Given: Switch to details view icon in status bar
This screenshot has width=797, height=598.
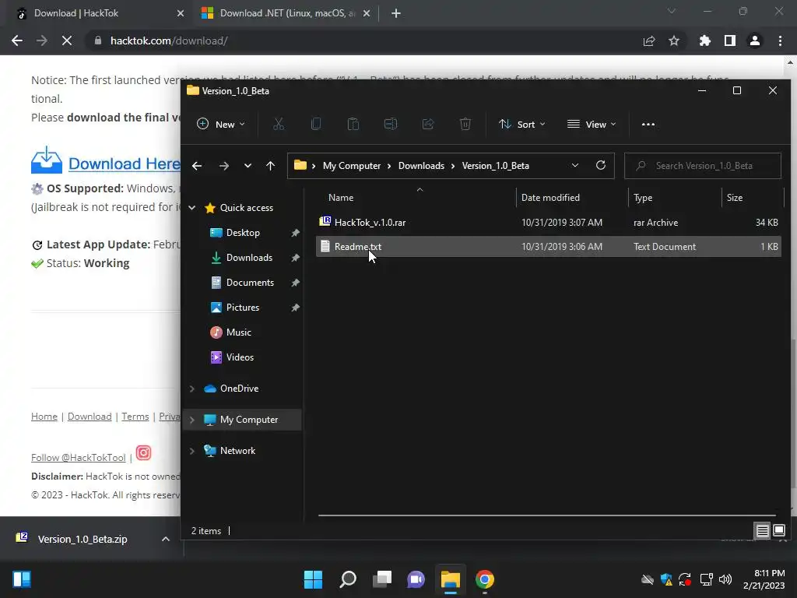Looking at the screenshot, I should pyautogui.click(x=763, y=531).
